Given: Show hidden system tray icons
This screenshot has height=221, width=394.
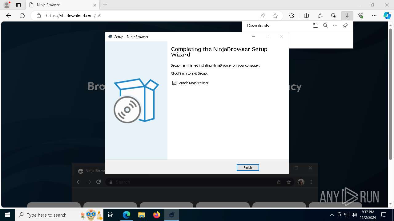Looking at the screenshot, I should [x=332, y=215].
